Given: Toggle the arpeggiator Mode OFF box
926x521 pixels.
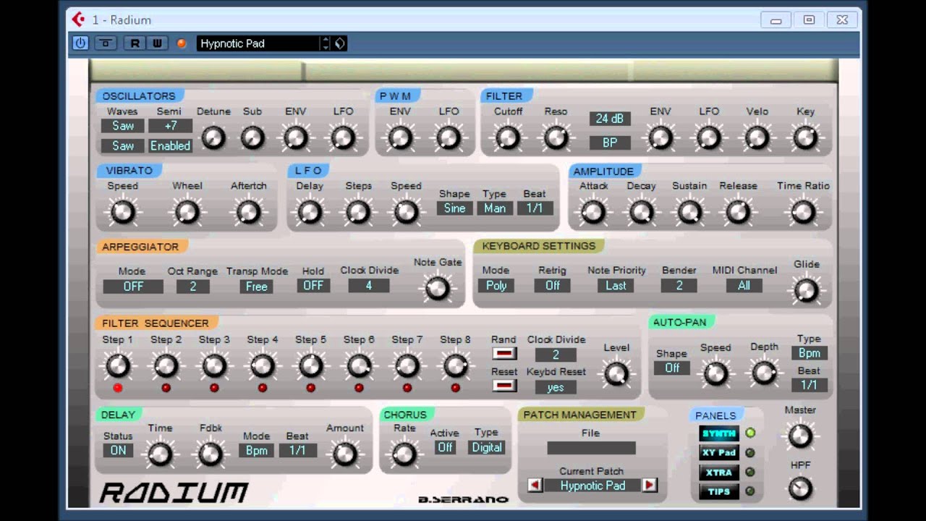Looking at the screenshot, I should 133,287.
